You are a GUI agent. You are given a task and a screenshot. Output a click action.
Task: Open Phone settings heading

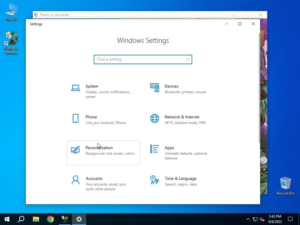point(91,117)
